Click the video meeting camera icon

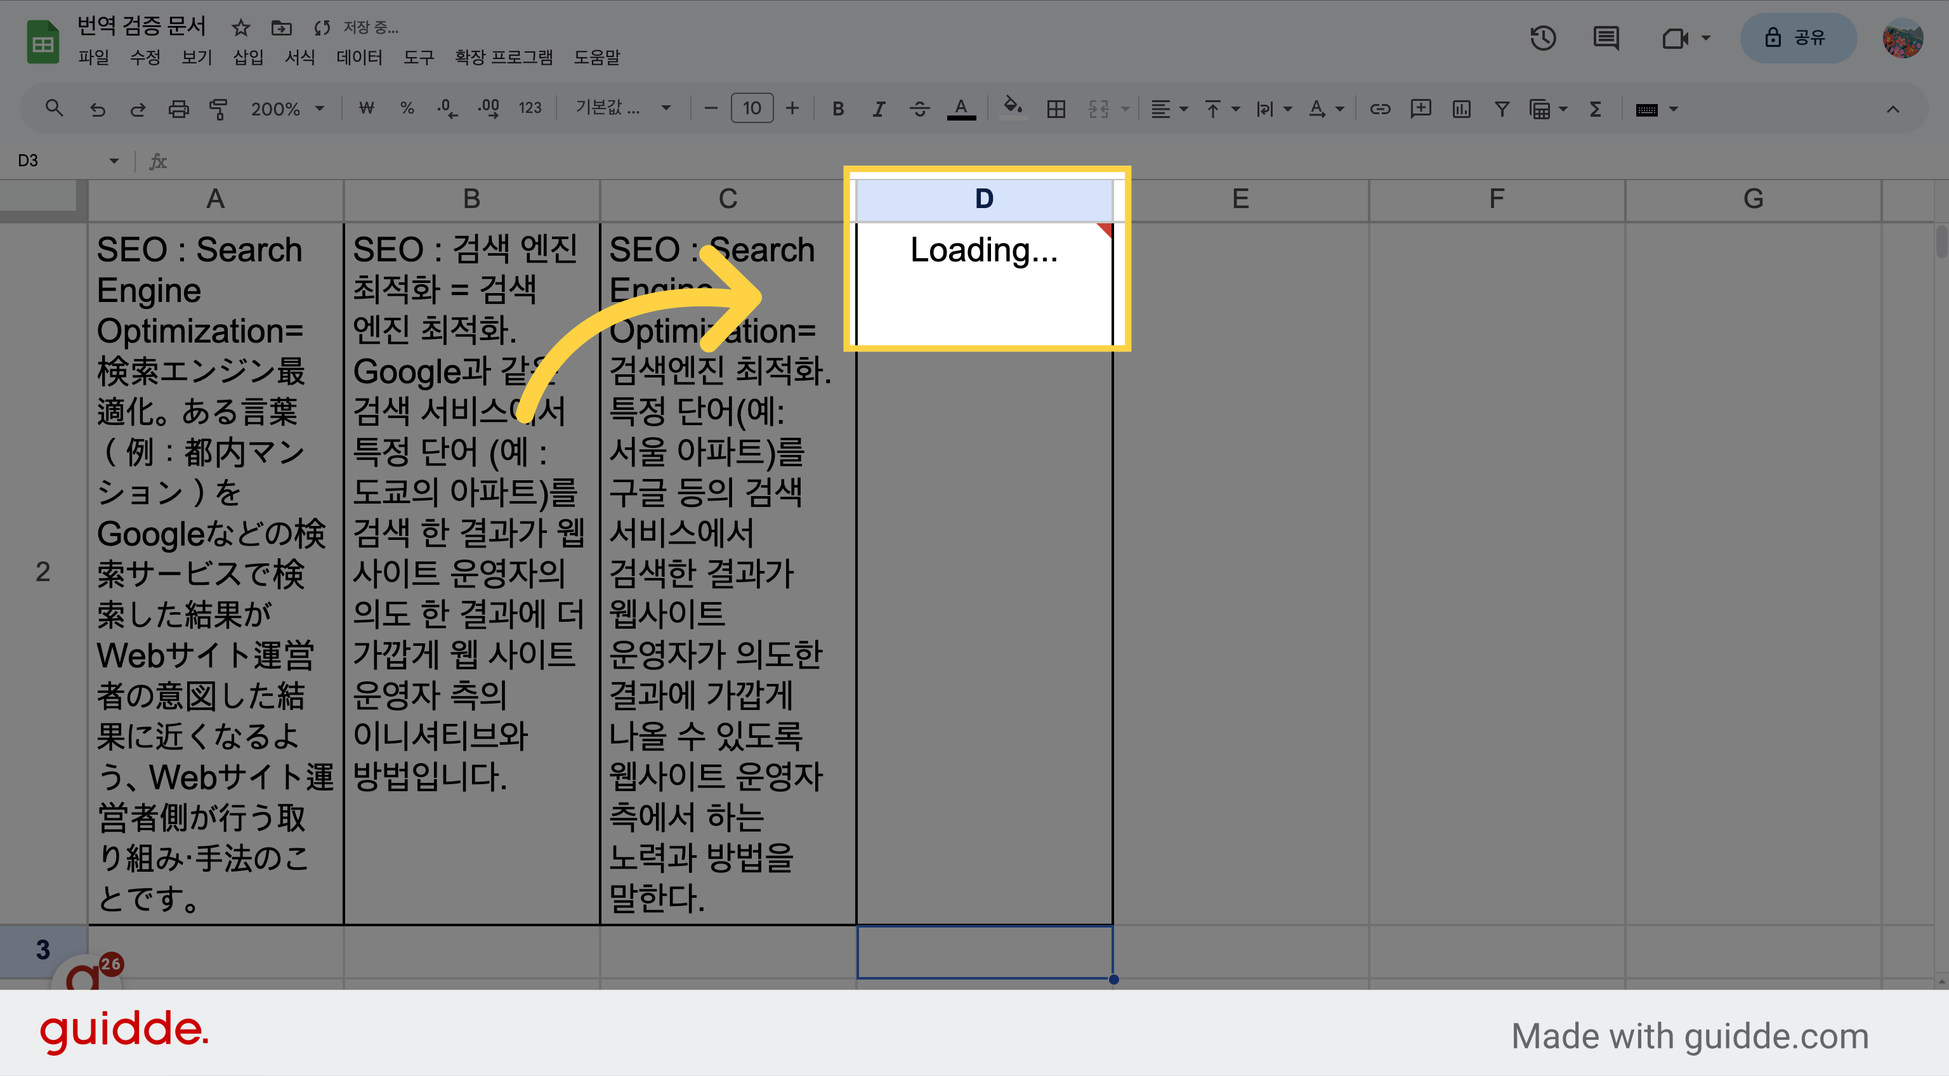pyautogui.click(x=1675, y=38)
